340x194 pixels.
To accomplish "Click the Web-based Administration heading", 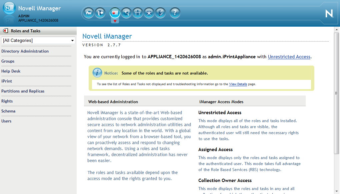I will coord(113,102).
